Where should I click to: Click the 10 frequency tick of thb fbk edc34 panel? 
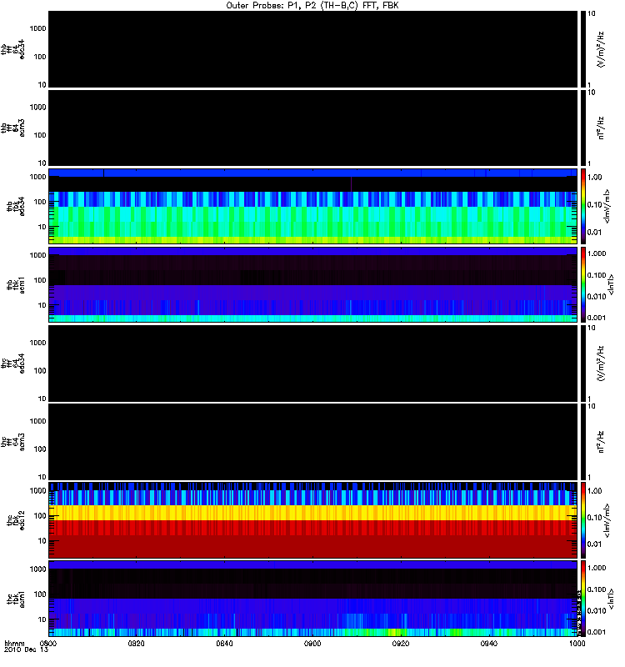point(42,227)
